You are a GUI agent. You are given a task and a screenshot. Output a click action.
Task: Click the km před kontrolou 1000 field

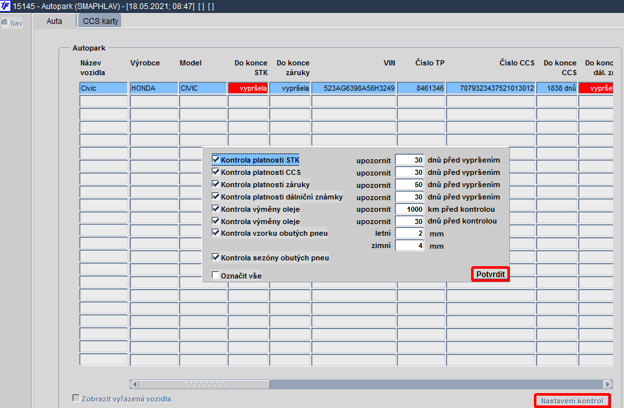coord(410,209)
